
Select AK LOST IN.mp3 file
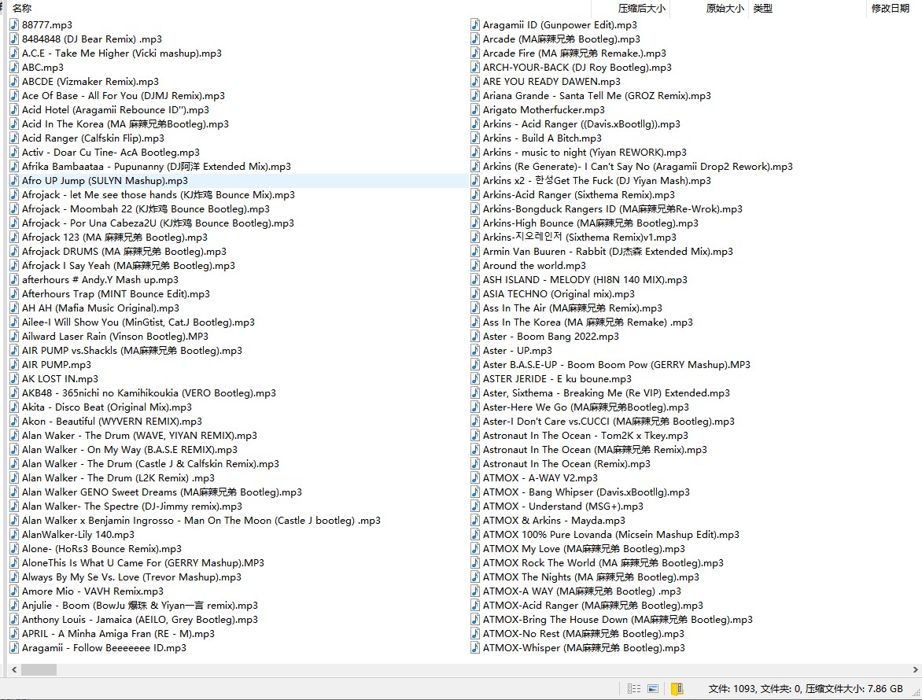[x=60, y=378]
